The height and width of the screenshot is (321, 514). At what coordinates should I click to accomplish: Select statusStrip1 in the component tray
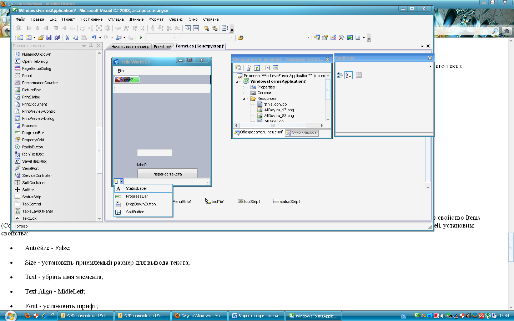pos(286,202)
